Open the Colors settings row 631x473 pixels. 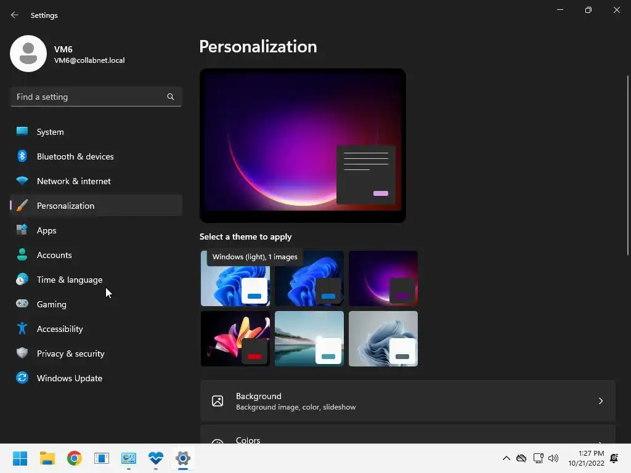click(408, 435)
